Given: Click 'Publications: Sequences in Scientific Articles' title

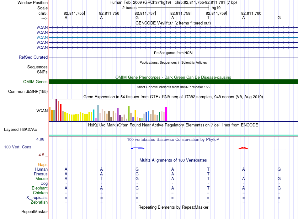Looking at the screenshot, I should 173,62.
